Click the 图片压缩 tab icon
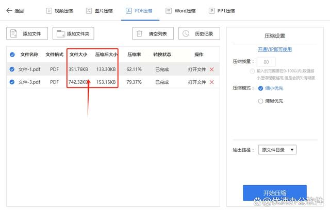 point(89,11)
